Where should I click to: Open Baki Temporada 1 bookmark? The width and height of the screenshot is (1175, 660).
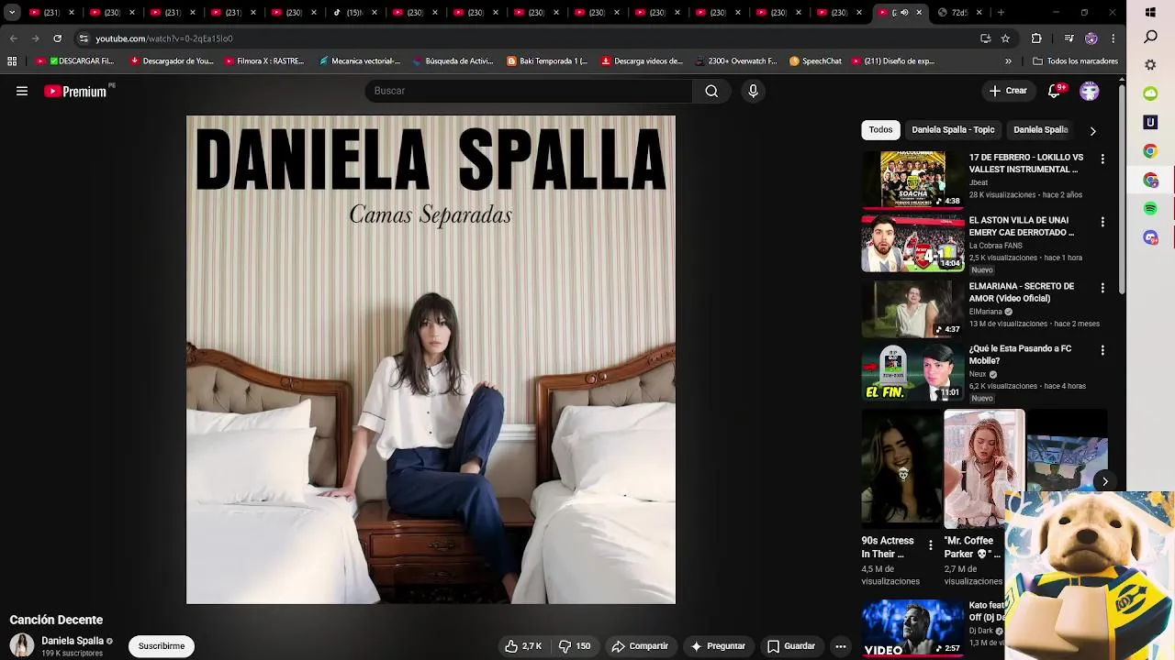pos(547,61)
